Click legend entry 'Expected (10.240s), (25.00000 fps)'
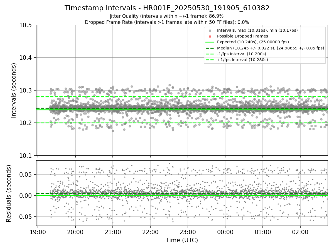This screenshot has height=250, width=334. point(253,42)
